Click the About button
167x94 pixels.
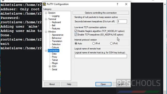52,84
